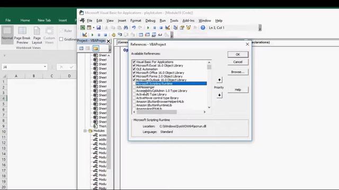Click View Code in Project pane
The image size is (339, 190).
click(81, 48)
